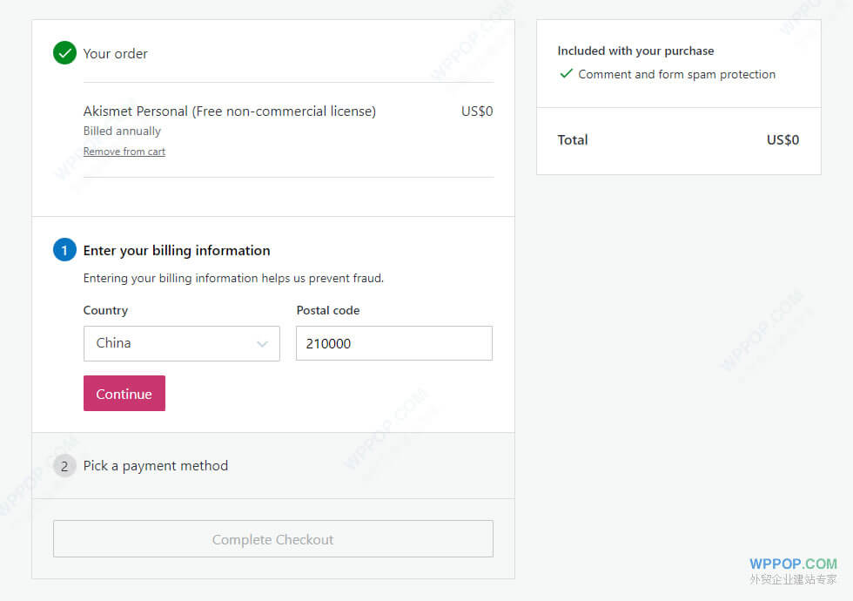Click the chevron arrow in Country select
Screen dimensions: 853x601
tap(262, 344)
